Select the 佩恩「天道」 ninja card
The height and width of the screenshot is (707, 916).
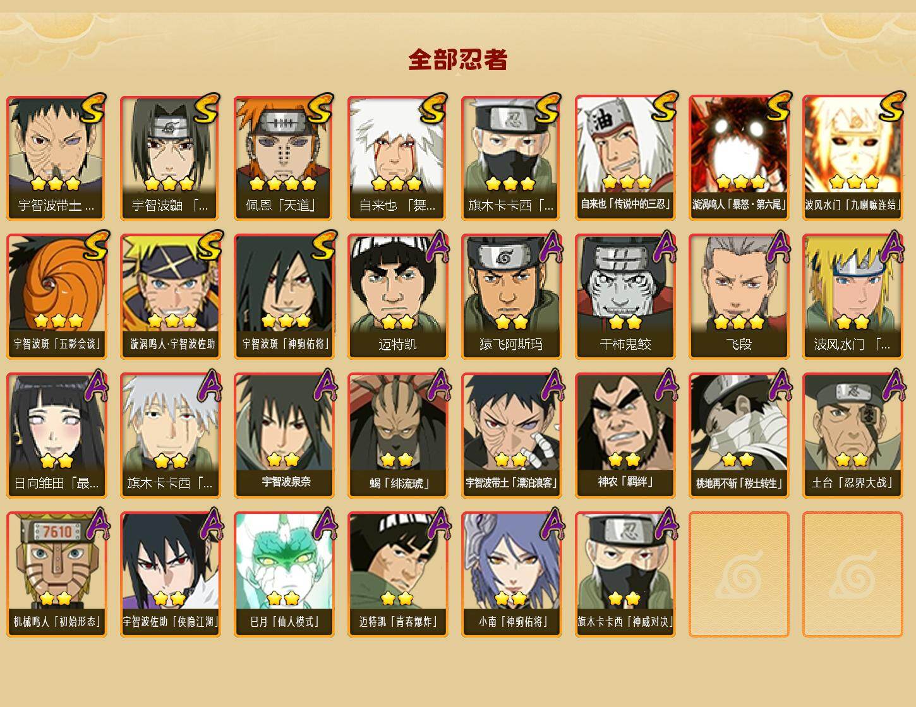point(284,158)
